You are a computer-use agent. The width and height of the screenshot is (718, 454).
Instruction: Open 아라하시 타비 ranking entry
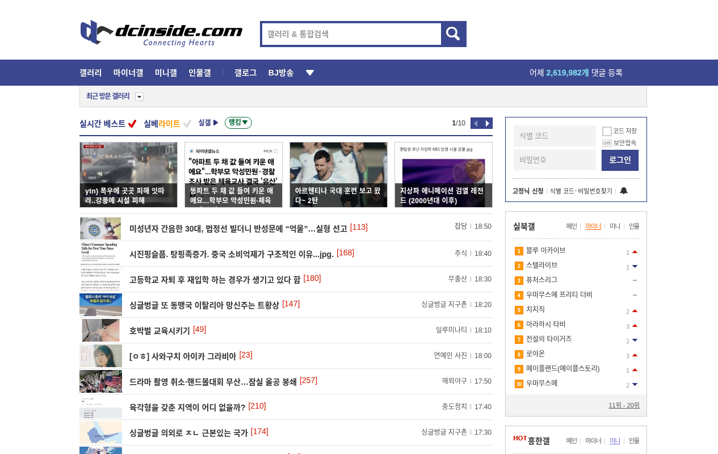tap(545, 324)
